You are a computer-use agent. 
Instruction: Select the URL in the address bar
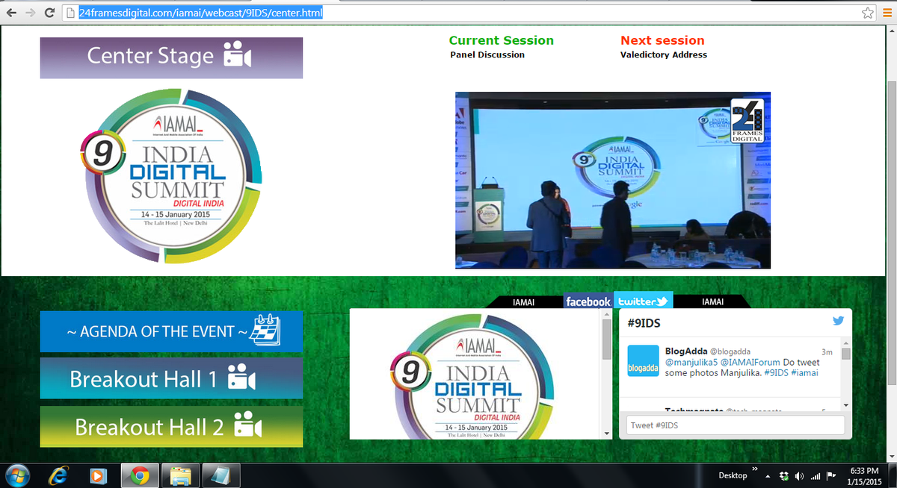201,13
